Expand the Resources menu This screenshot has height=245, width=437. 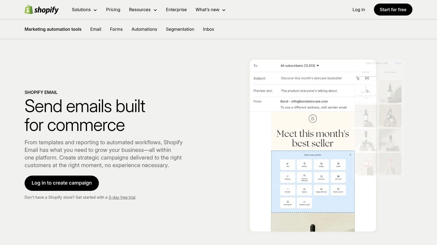click(143, 10)
